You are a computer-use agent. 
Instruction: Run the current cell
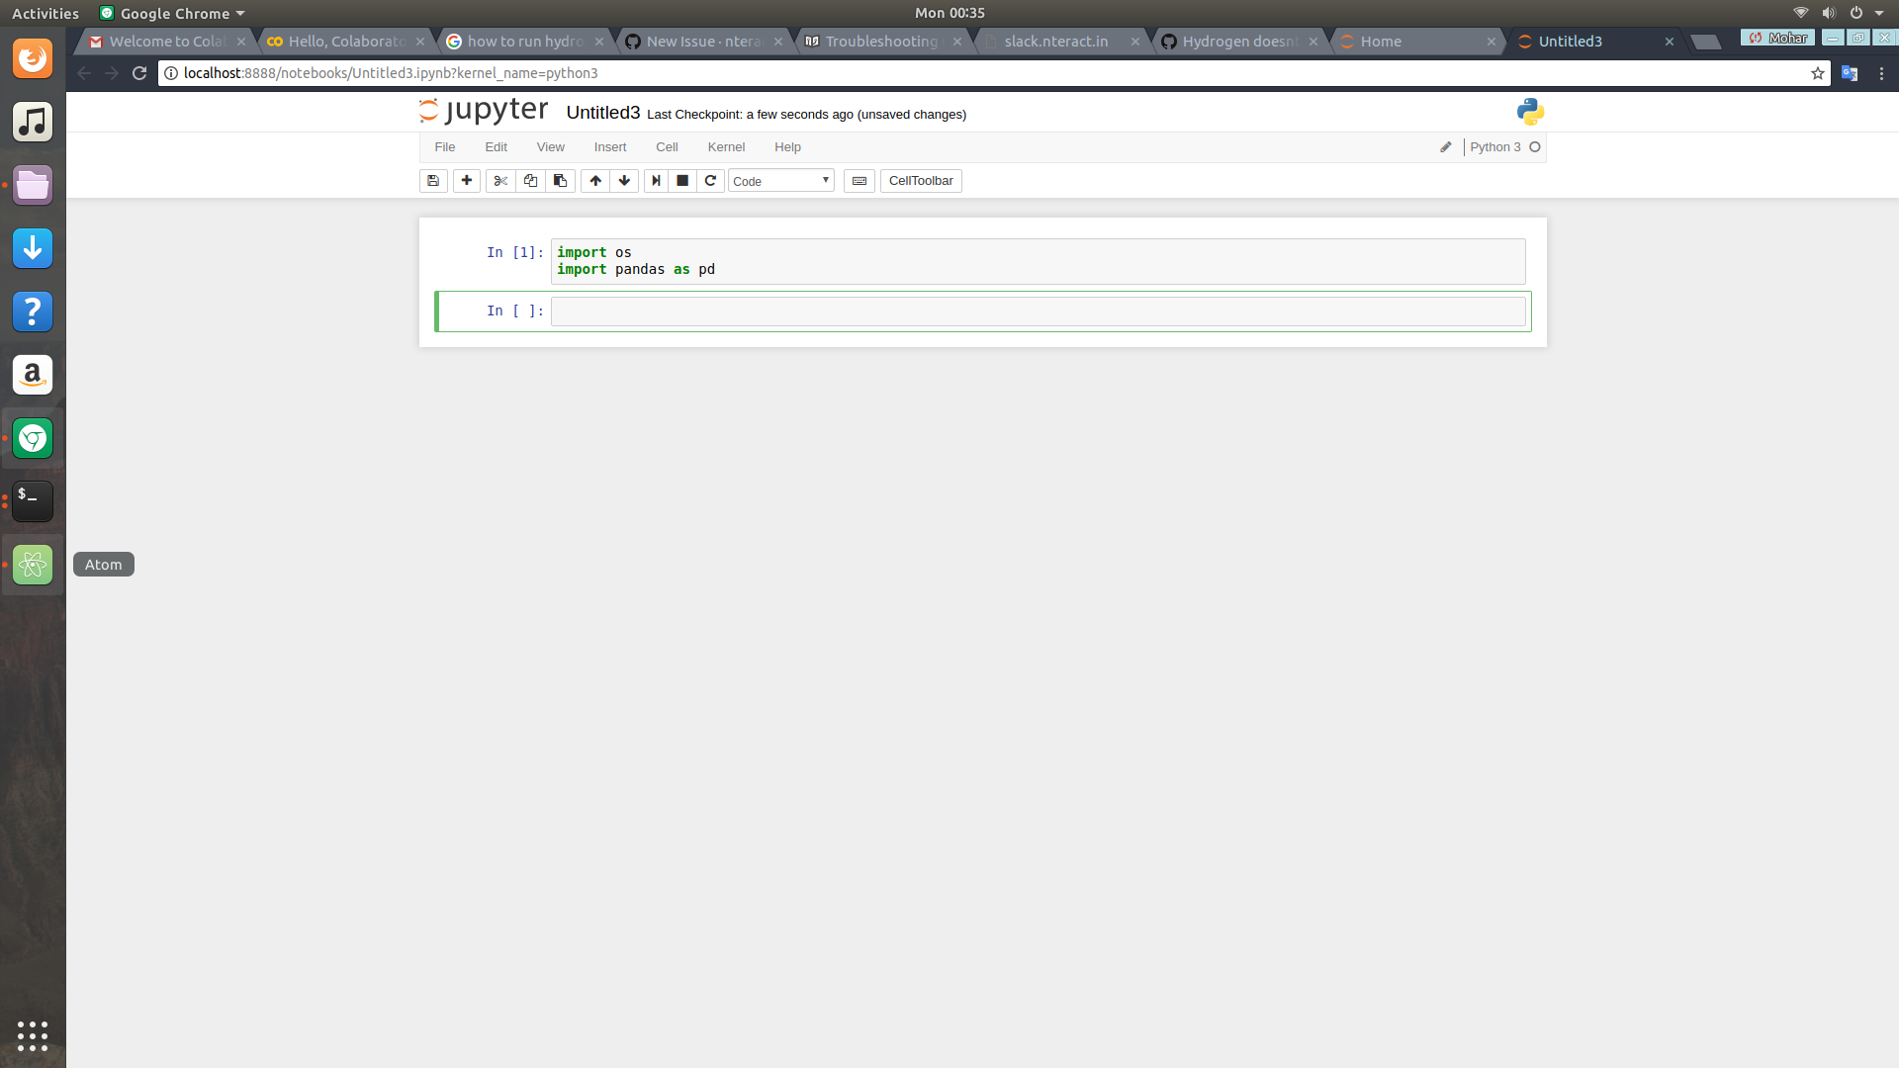tap(656, 181)
